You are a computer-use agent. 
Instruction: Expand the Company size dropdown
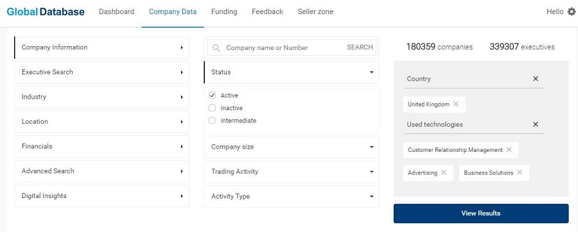(x=291, y=147)
